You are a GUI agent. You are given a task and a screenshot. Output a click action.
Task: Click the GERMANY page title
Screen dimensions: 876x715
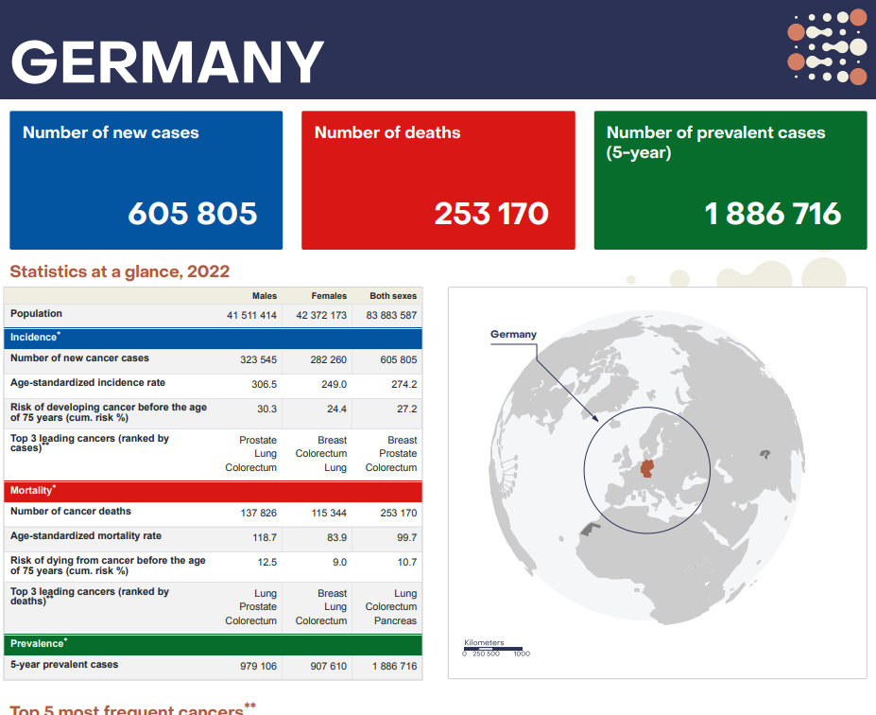(x=167, y=62)
